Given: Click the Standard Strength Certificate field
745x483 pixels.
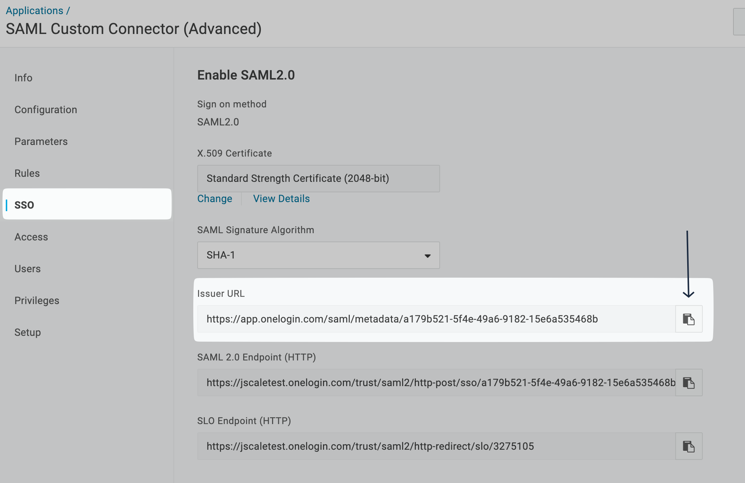Looking at the screenshot, I should 318,178.
